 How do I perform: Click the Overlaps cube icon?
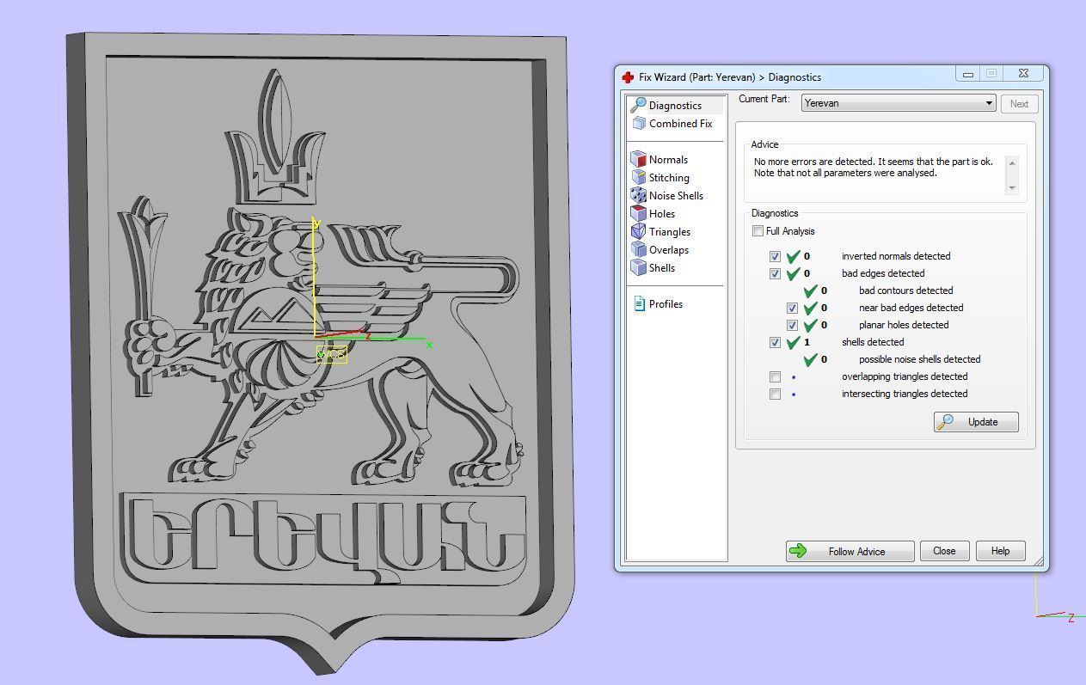(638, 249)
